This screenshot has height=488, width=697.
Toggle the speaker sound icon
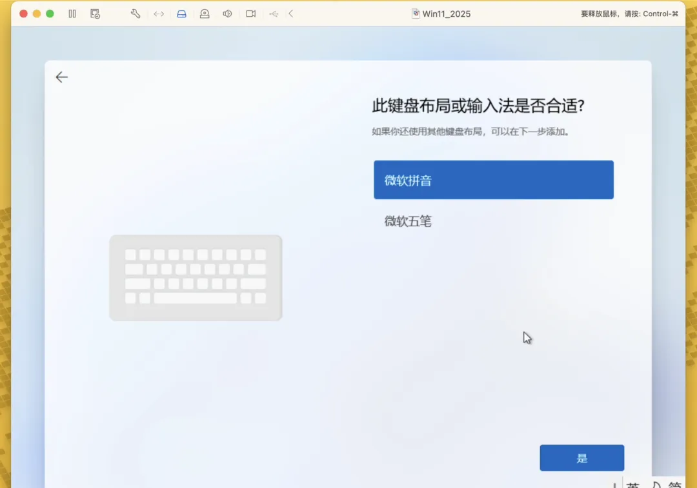click(x=227, y=14)
